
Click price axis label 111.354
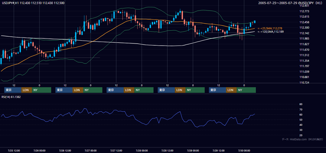tap(304, 61)
